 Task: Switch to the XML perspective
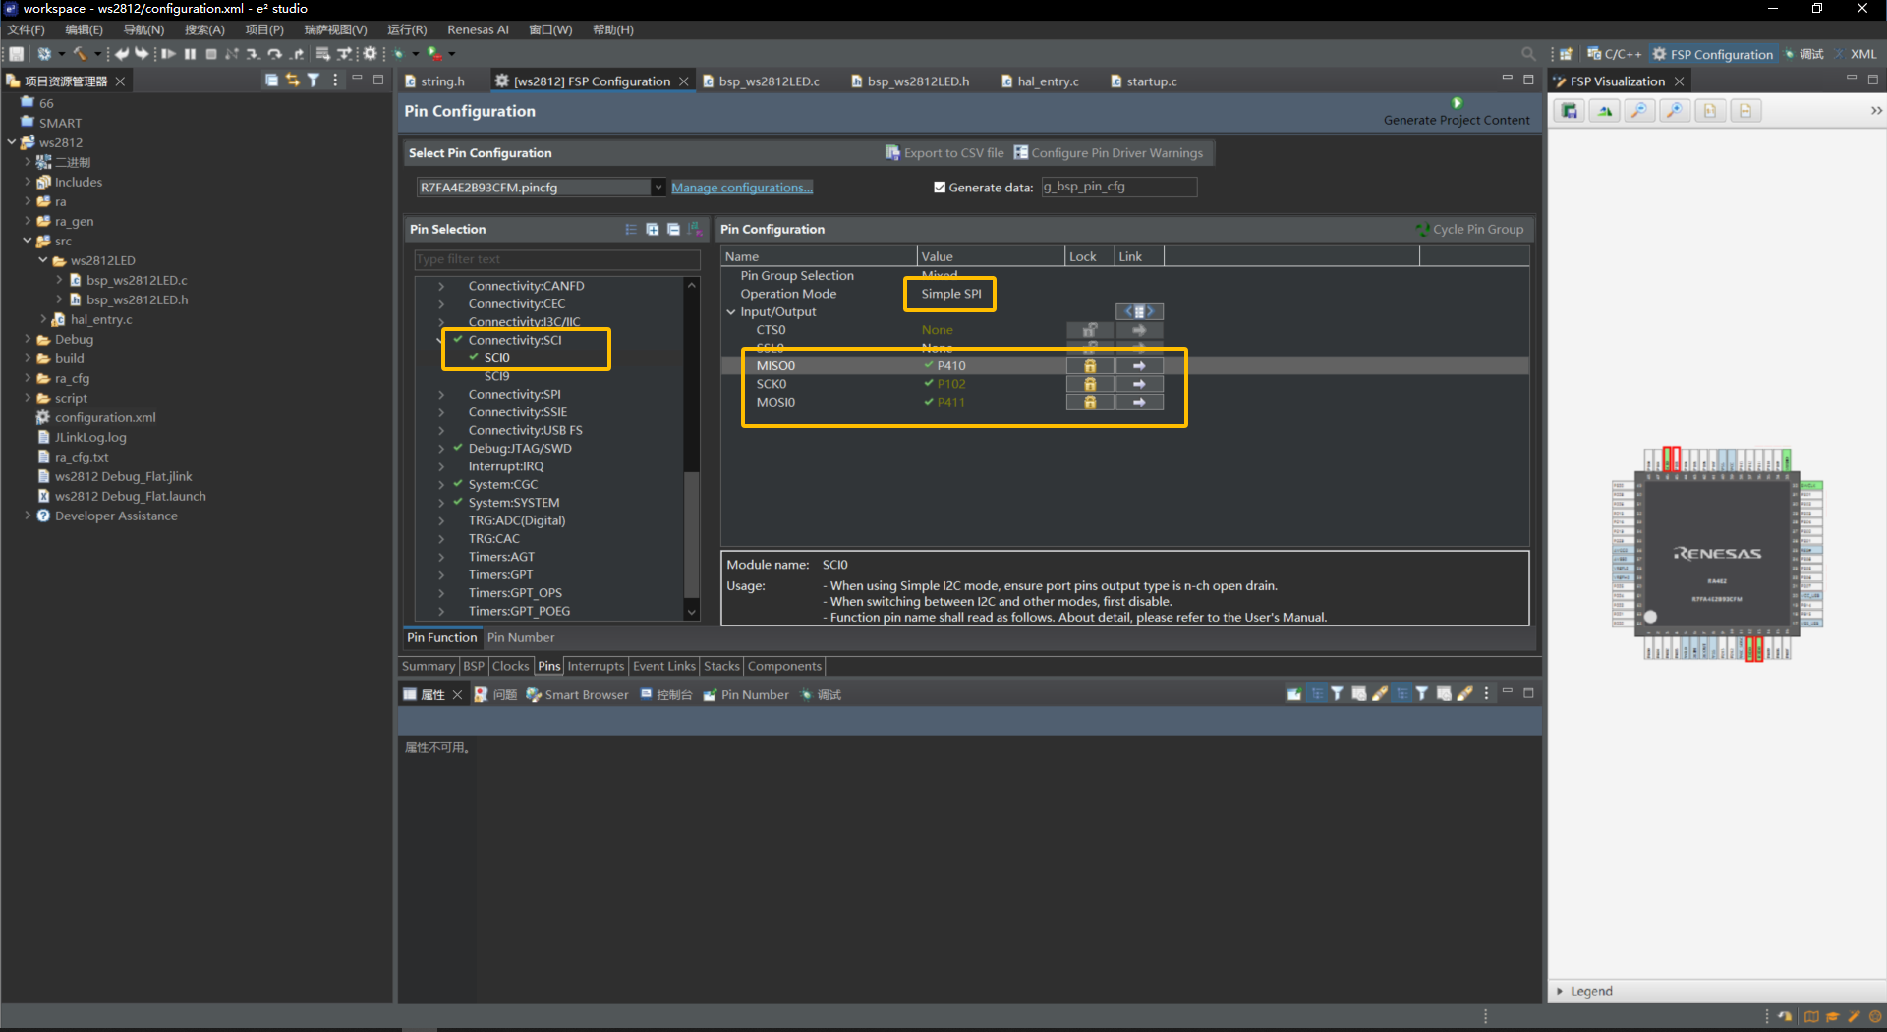tap(1856, 54)
